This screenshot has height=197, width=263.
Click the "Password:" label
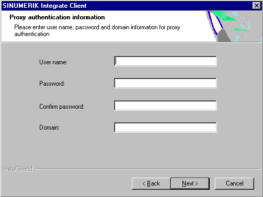[52, 84]
